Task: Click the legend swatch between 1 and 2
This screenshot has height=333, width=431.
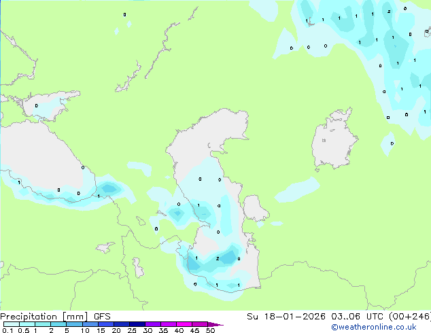Action: pyautogui.click(x=43, y=324)
